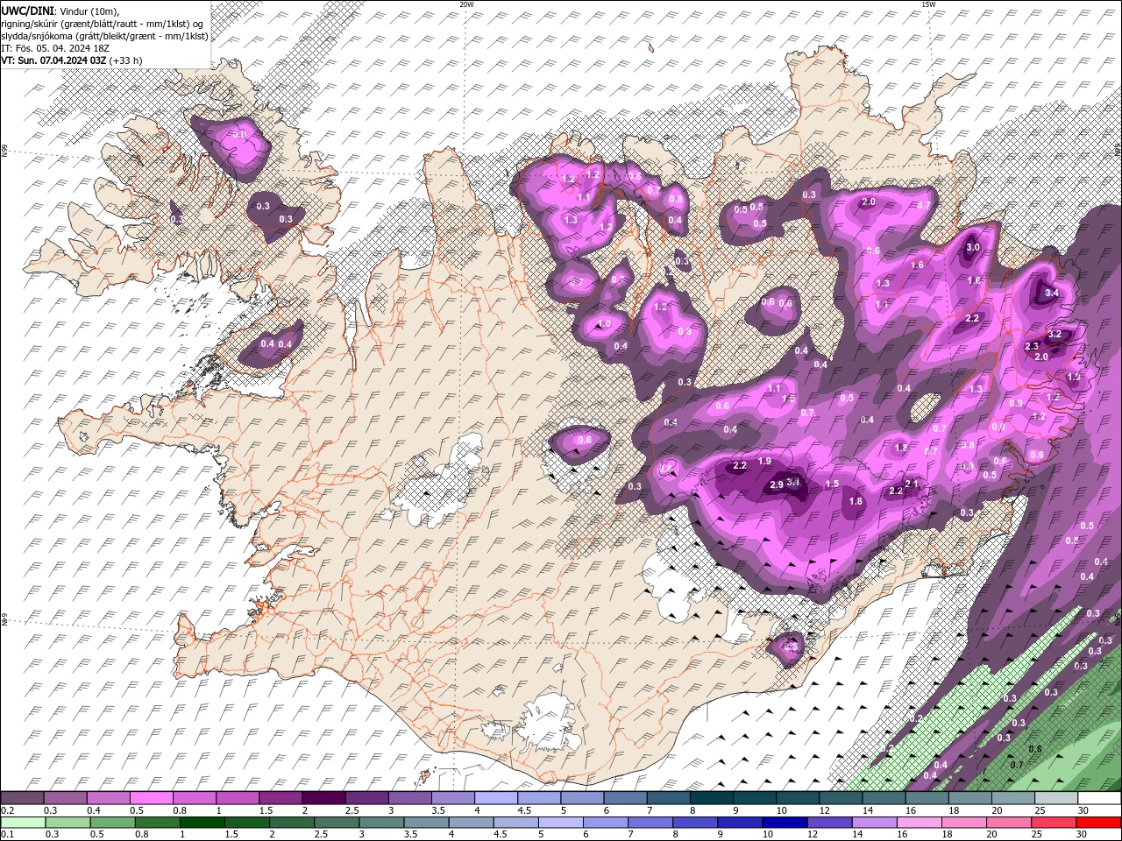Screen dimensions: 1122x841
Task: Click the top-row legend swatch starting at 0.2
Action: point(23,798)
